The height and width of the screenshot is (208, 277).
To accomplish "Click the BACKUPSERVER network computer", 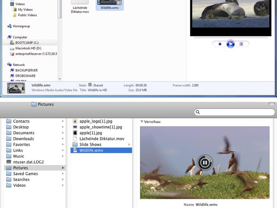I will (26, 71).
